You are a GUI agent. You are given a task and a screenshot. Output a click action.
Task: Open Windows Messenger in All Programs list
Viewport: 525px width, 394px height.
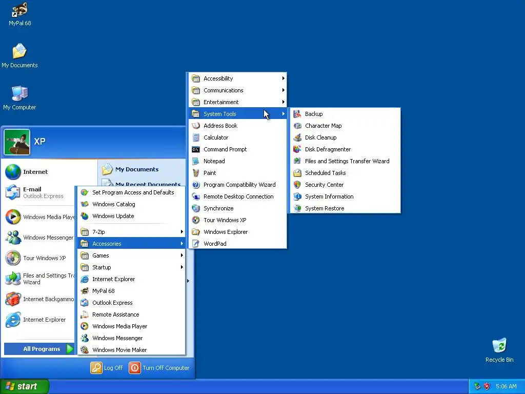pos(131,338)
